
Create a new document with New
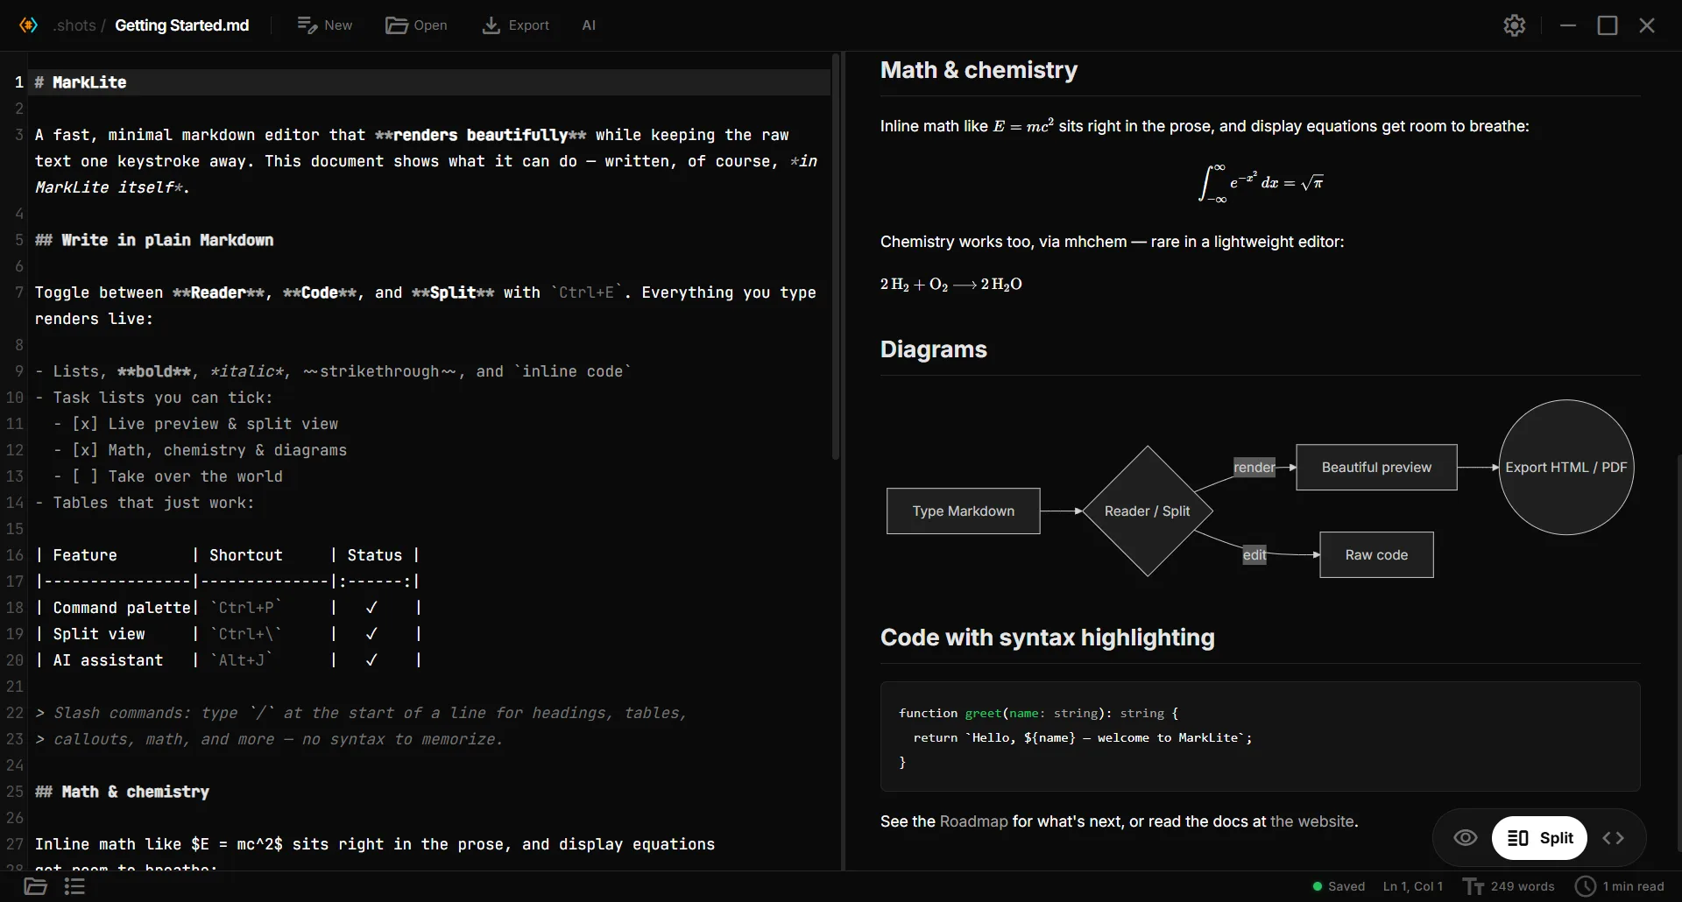tap(324, 25)
